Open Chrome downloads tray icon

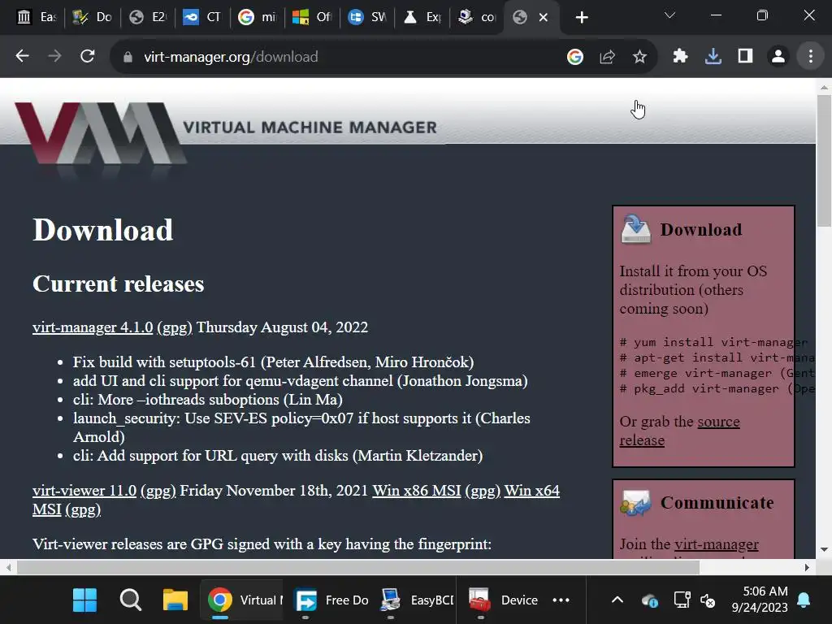click(x=713, y=56)
